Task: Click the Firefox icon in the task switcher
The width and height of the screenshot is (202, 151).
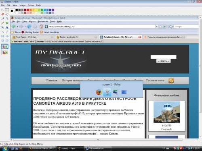Action: (99, 92)
